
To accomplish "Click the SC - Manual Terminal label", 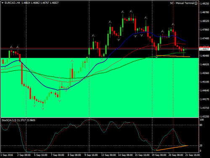I will tap(182, 3).
